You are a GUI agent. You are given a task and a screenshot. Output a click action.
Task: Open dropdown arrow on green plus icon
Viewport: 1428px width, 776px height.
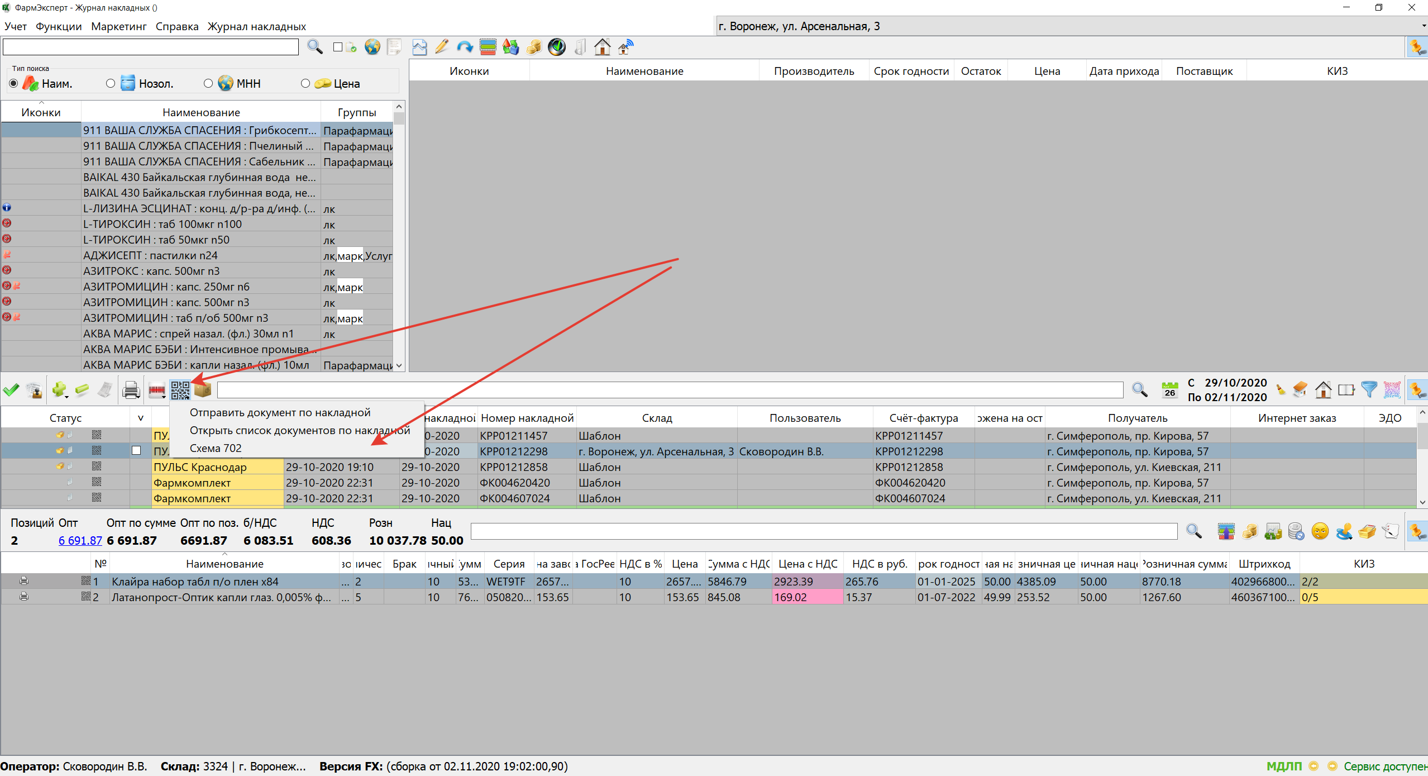(x=66, y=396)
